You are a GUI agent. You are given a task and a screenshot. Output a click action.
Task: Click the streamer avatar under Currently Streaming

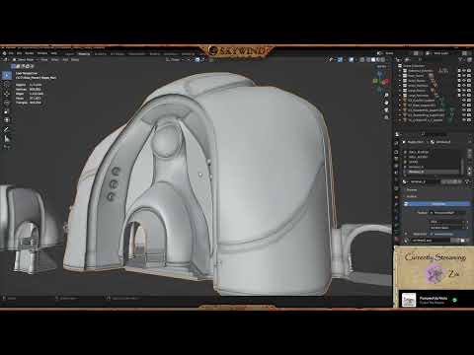pos(435,274)
